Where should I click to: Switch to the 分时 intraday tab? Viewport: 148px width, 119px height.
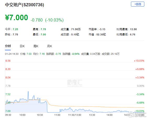pos(8,46)
